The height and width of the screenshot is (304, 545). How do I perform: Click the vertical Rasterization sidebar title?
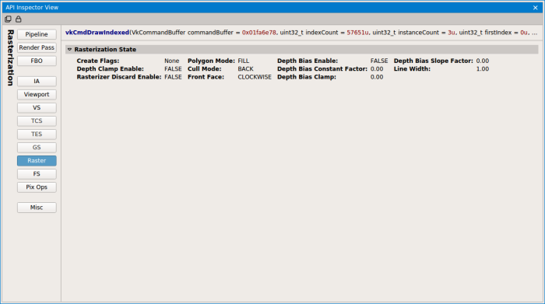pos(10,58)
